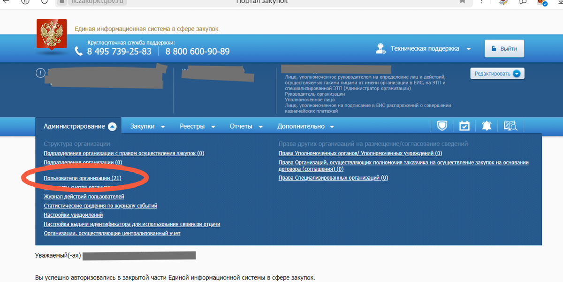
Task: Expand the Дополнительно menu
Action: point(306,126)
